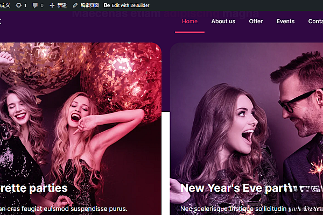Click the pending updates count number

pos(25,5)
